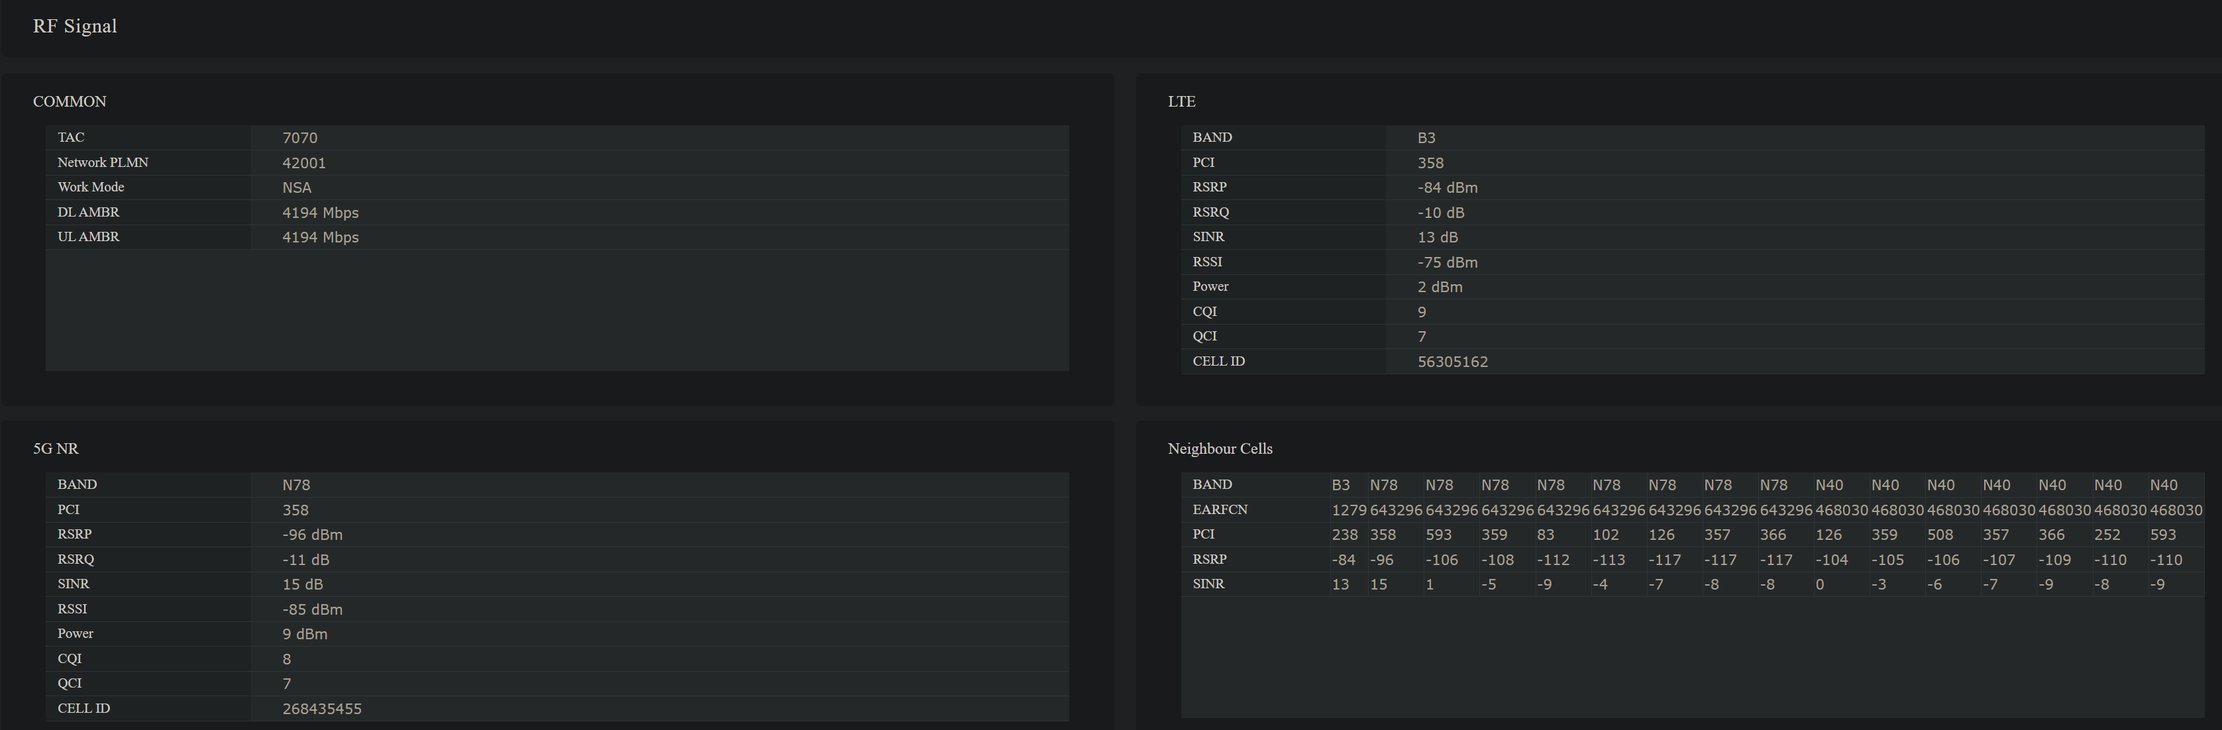
Task: Select TAC value 7070
Action: click(299, 138)
